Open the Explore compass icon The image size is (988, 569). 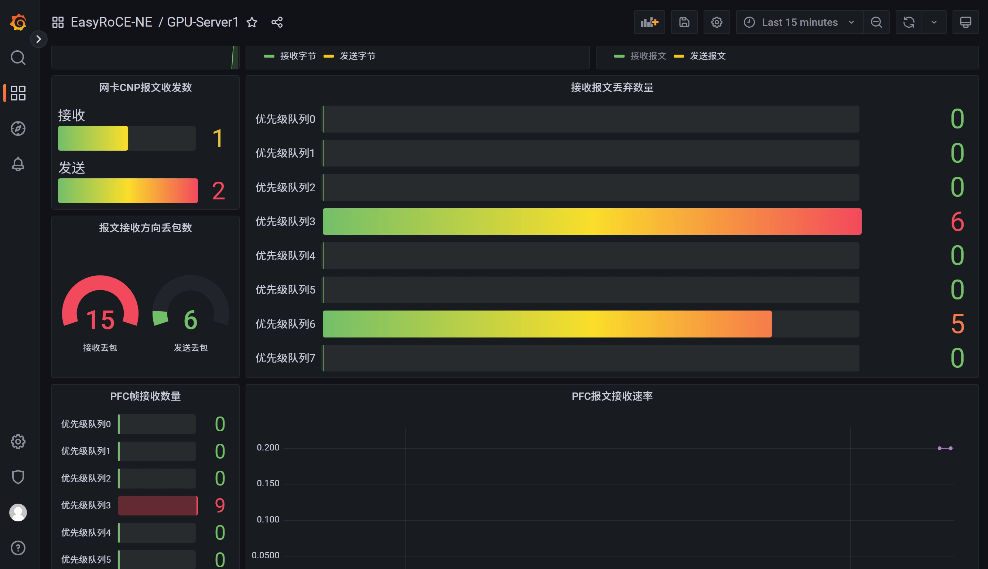pos(18,128)
